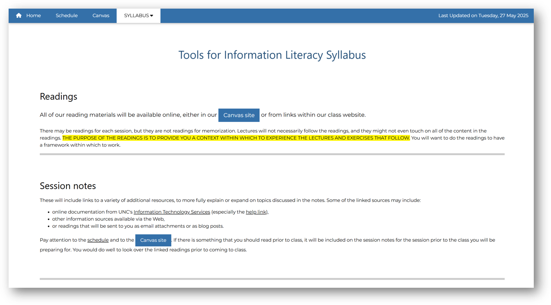The width and height of the screenshot is (551, 305).
Task: Click the 'Canvas site' button in Readings section
Action: pos(239,115)
